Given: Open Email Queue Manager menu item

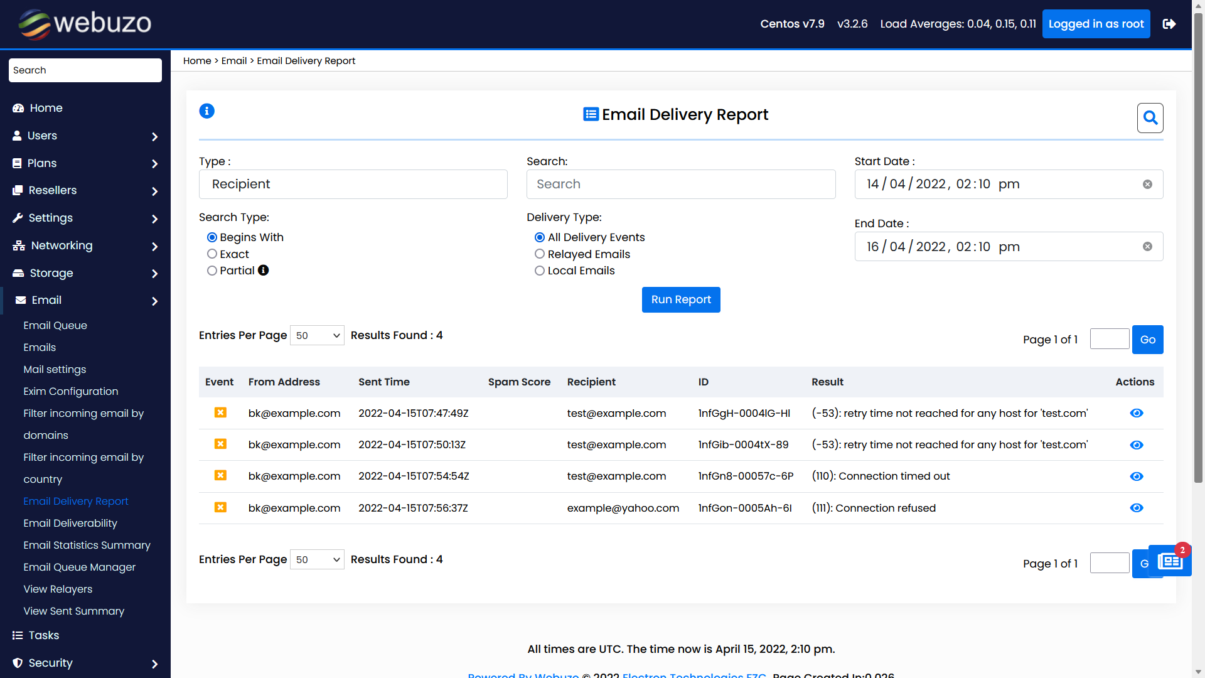Looking at the screenshot, I should (79, 567).
